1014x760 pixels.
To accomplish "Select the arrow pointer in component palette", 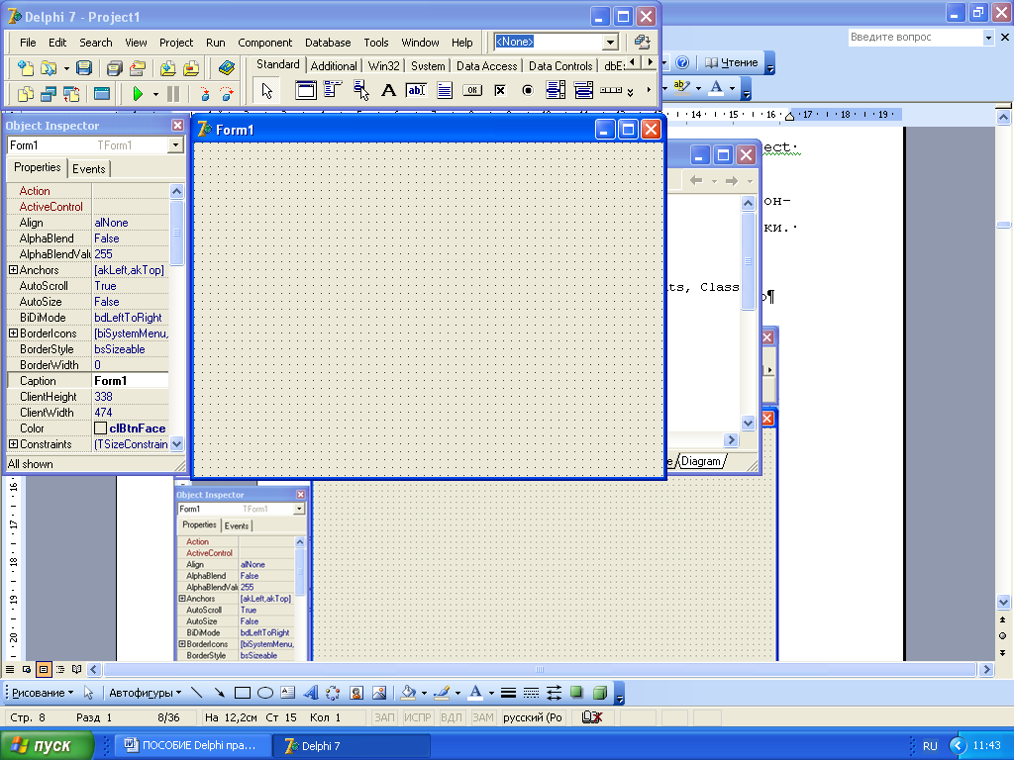I will [267, 91].
